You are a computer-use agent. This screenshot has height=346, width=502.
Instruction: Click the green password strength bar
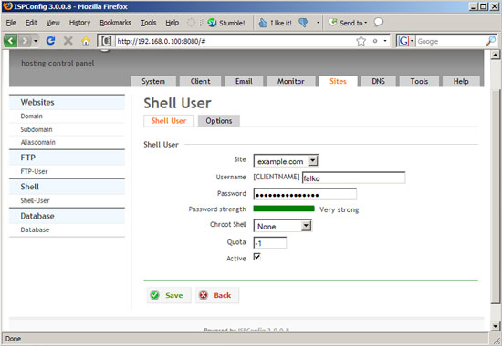pyautogui.click(x=284, y=209)
